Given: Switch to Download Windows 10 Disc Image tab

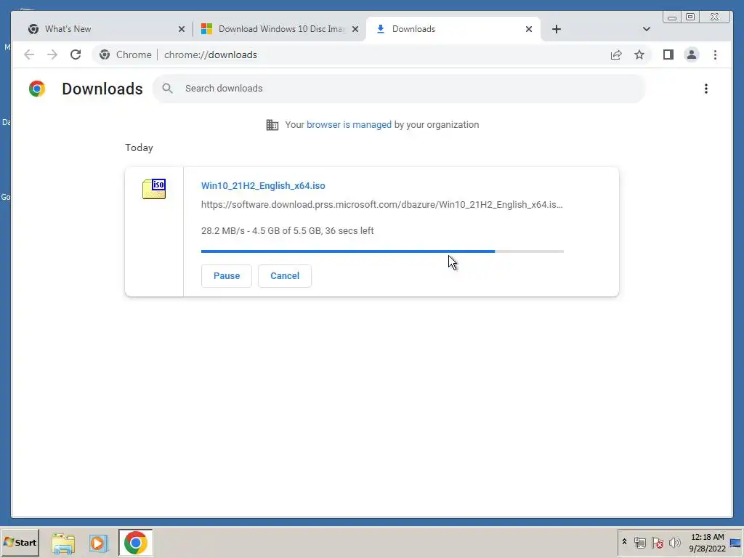Looking at the screenshot, I should click(x=280, y=29).
